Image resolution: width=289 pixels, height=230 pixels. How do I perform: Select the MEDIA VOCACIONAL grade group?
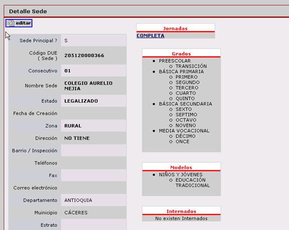point(184,131)
